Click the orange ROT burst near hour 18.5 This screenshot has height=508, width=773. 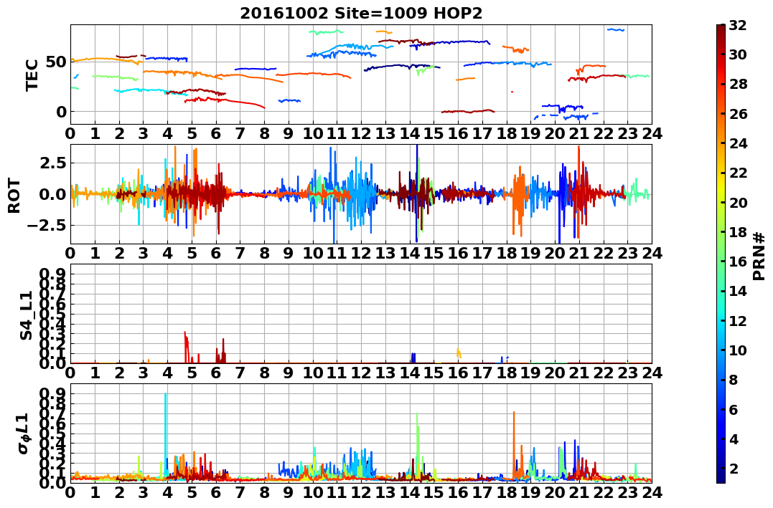(518, 202)
